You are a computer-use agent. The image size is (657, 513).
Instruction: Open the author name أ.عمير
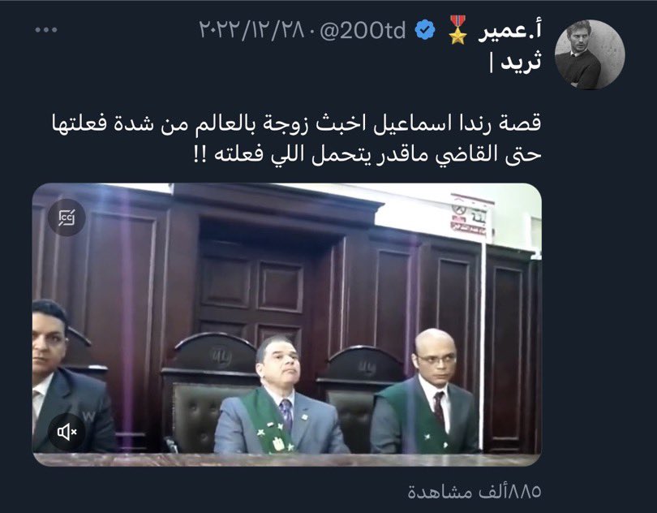(x=510, y=31)
